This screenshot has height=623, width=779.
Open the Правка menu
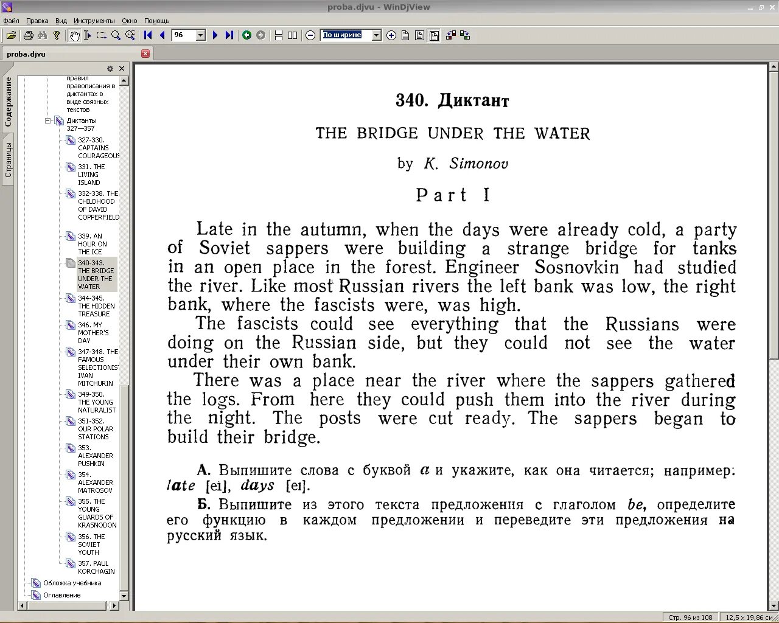[37, 21]
